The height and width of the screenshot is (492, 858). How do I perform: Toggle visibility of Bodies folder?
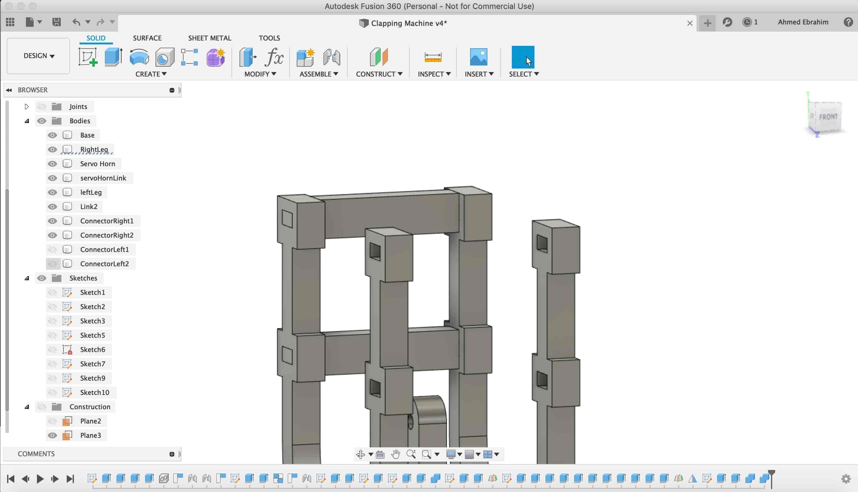(x=42, y=121)
